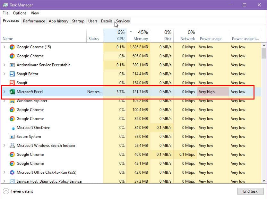Viewport: 267px width, 199px height.
Task: Click the 'Not res...' status of Microsoft Excel
Action: 95,92
